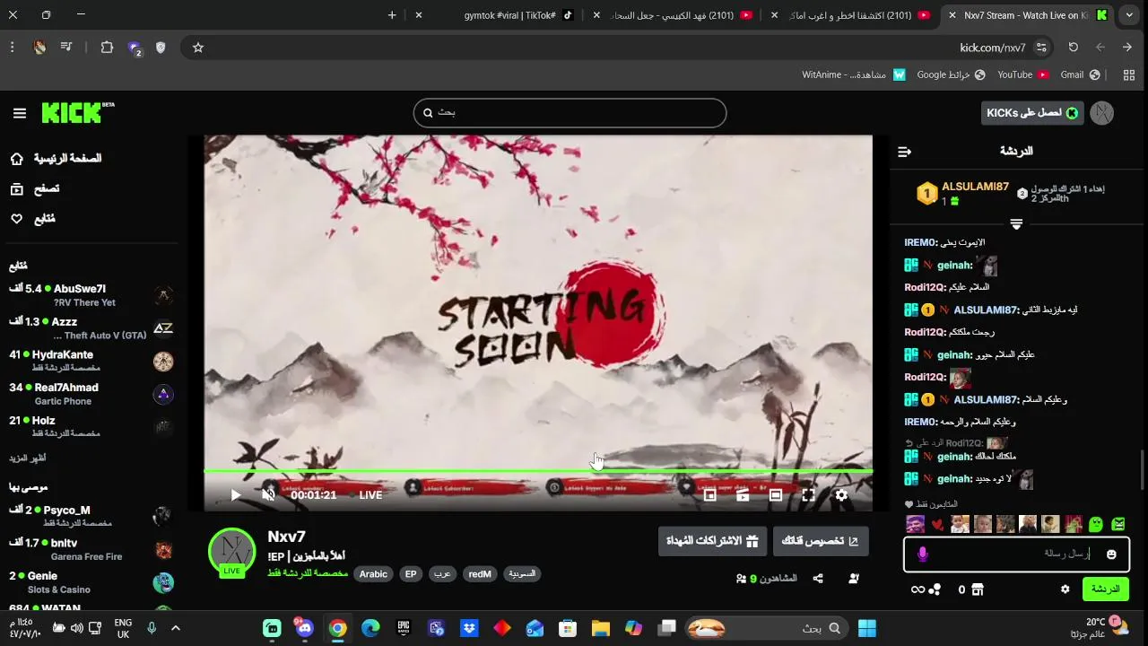Toggle theater mode in the player
The width and height of the screenshot is (1148, 646).
click(776, 495)
